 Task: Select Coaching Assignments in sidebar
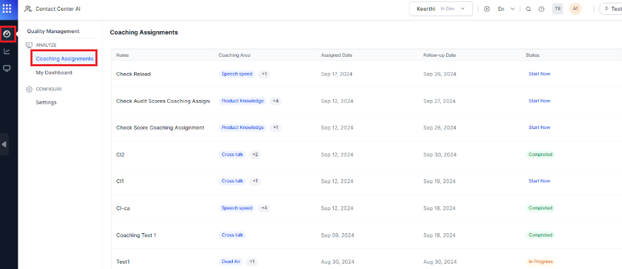pos(65,59)
